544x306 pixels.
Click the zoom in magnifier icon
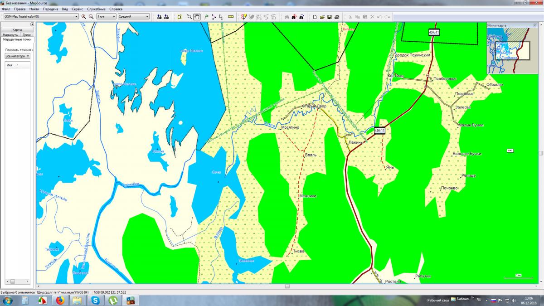84,17
